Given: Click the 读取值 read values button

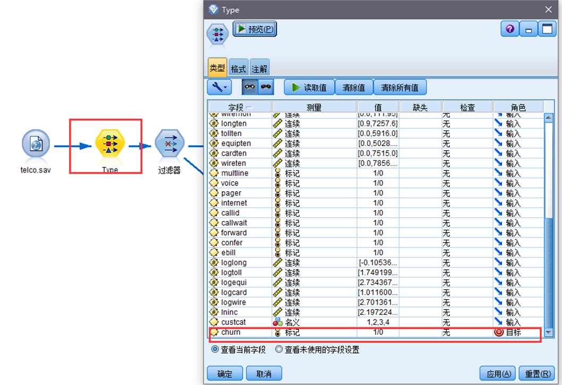Looking at the screenshot, I should [x=309, y=88].
